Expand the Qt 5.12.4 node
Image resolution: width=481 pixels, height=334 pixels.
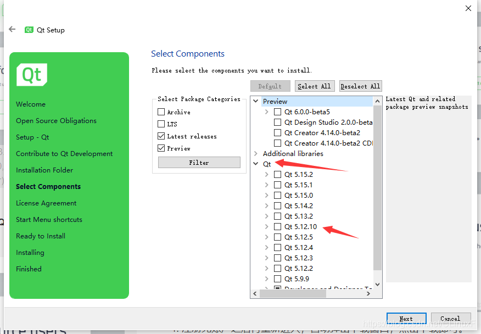coord(266,247)
